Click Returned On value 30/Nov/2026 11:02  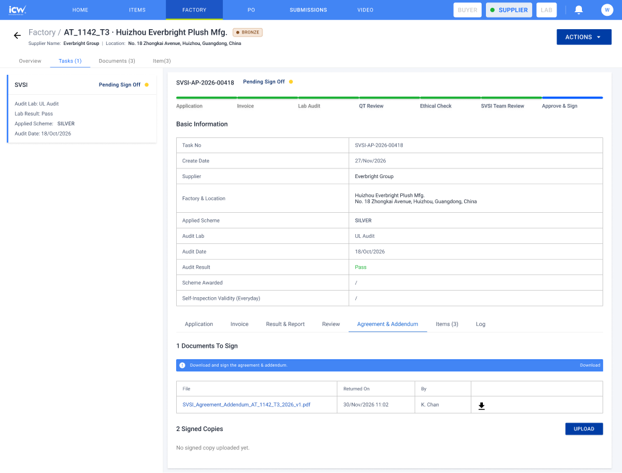(x=366, y=405)
